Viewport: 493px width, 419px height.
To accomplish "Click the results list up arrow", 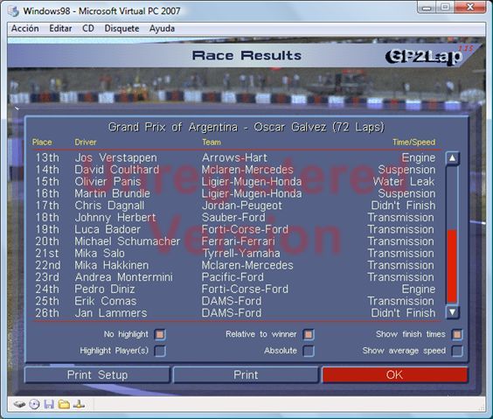I will pyautogui.click(x=452, y=158).
